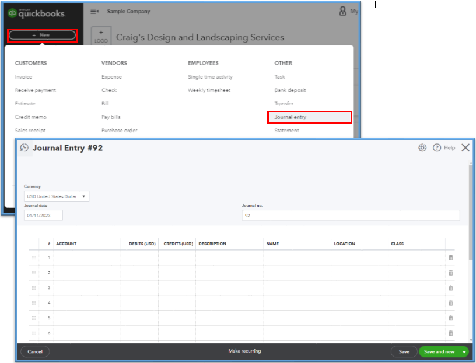Select Weekly timesheet entry
The image size is (476, 363).
[x=209, y=90]
